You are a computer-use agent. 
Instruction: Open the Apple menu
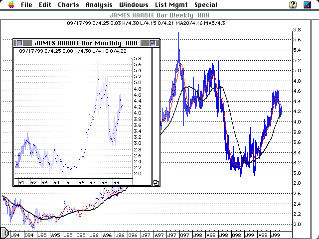(x=11, y=4)
